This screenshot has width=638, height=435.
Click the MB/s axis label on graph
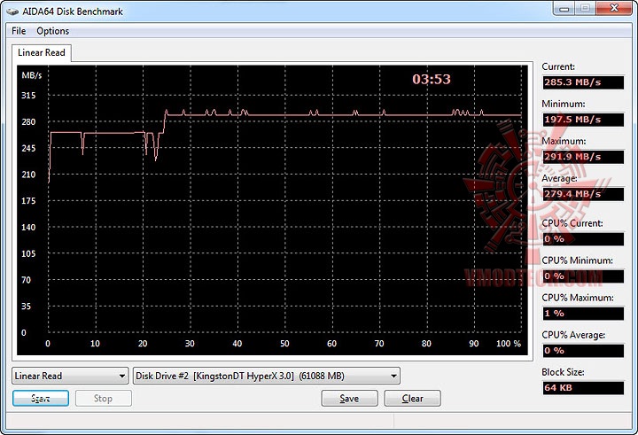(32, 75)
